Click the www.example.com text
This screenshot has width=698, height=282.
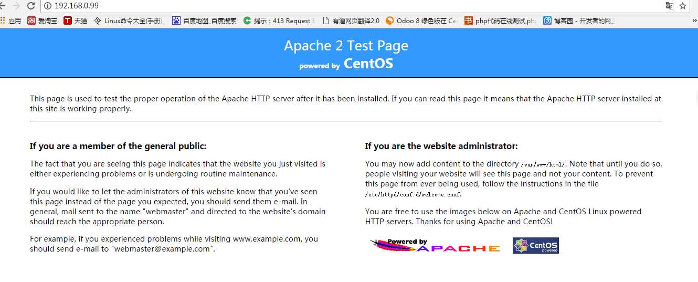[x=267, y=239]
